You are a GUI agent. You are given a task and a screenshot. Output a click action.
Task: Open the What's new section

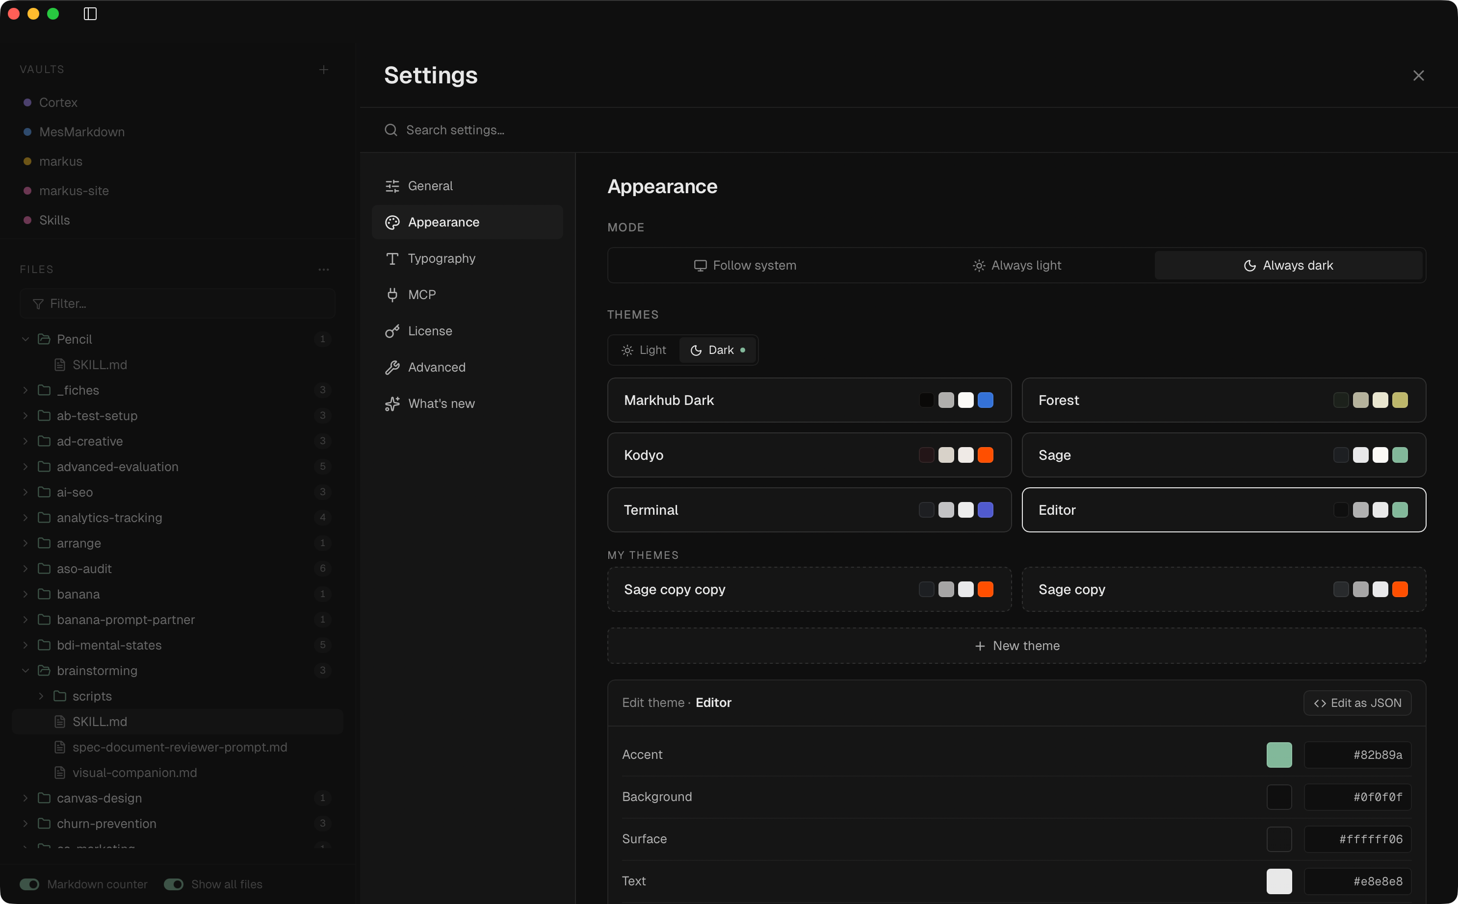point(467,403)
